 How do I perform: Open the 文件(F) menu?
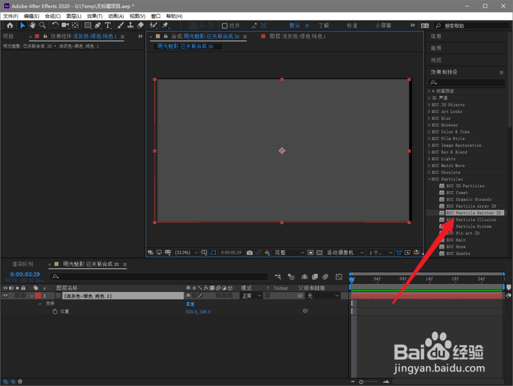click(10, 16)
